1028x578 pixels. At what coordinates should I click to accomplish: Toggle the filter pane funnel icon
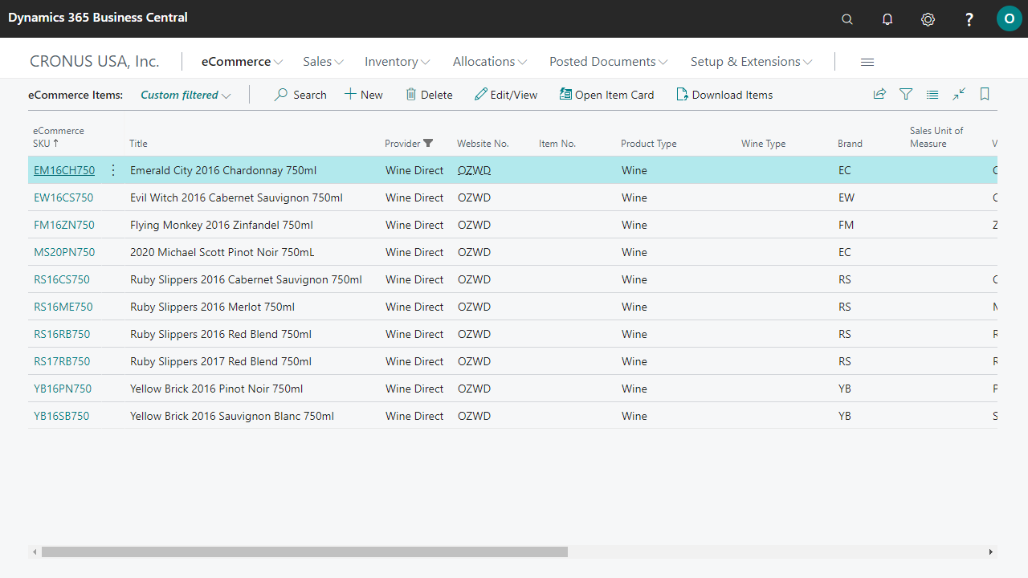906,95
